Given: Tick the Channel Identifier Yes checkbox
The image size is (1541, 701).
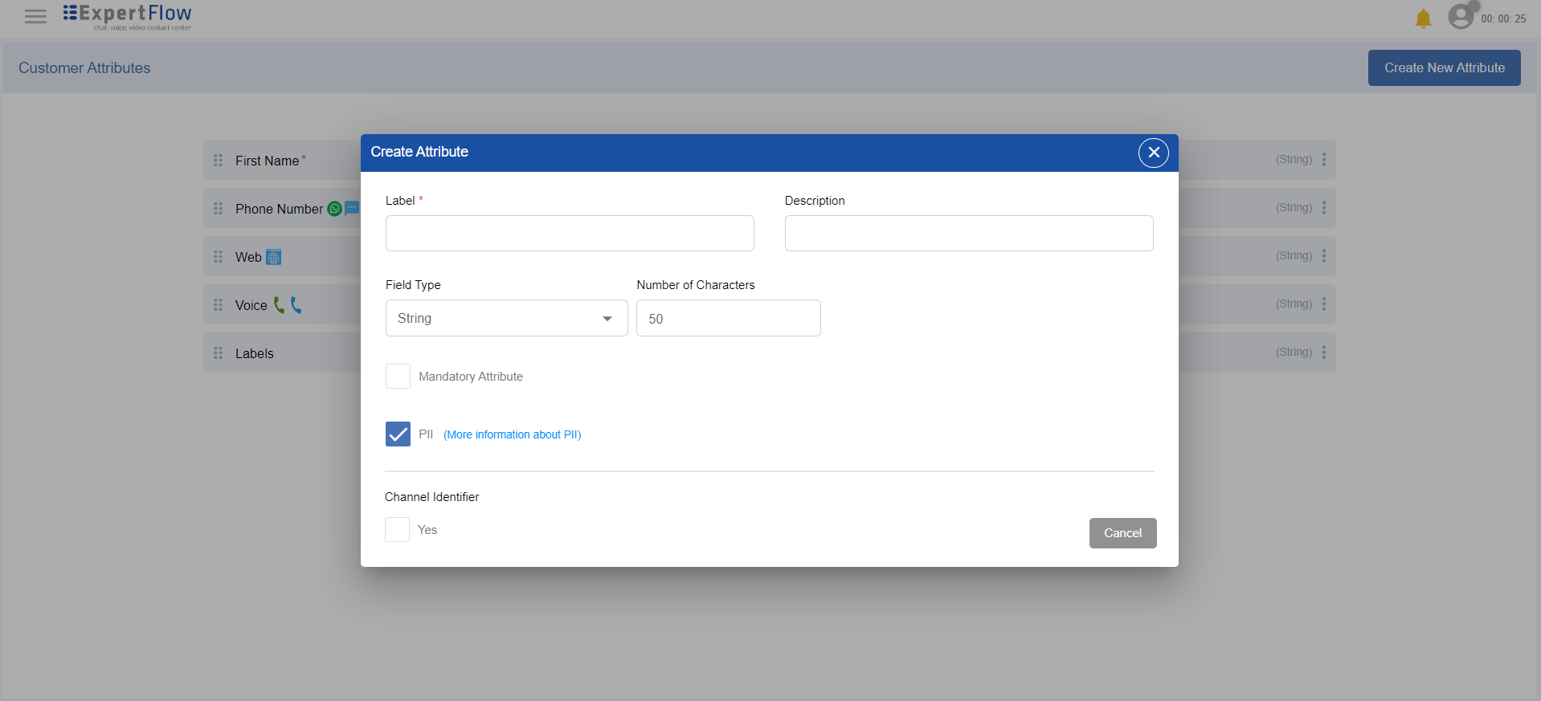Looking at the screenshot, I should (x=397, y=530).
